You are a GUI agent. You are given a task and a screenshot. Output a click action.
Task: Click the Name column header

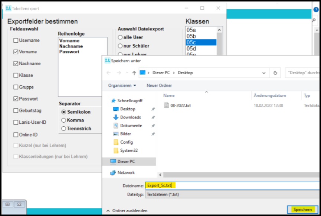pos(169,96)
